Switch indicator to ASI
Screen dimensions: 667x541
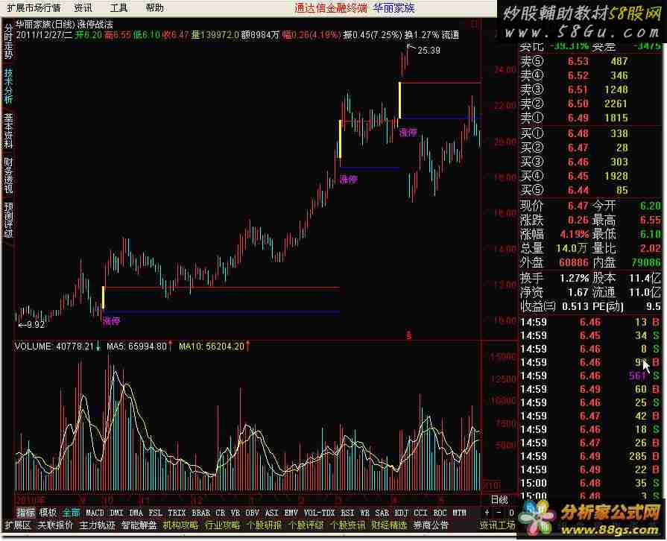(272, 513)
